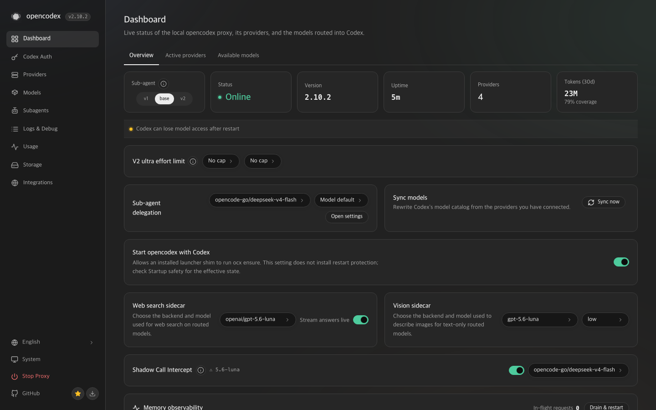Toggle Stream answers live switch
This screenshot has height=410, width=656.
(x=361, y=320)
